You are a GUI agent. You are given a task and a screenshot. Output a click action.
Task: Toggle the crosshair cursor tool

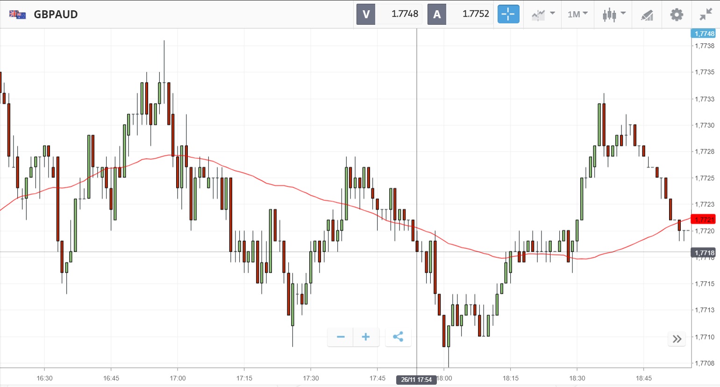point(508,14)
